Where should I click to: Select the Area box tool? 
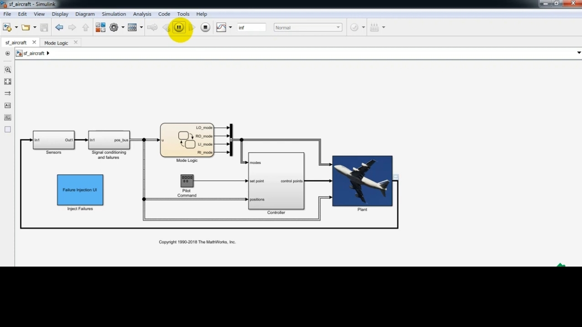tap(8, 129)
